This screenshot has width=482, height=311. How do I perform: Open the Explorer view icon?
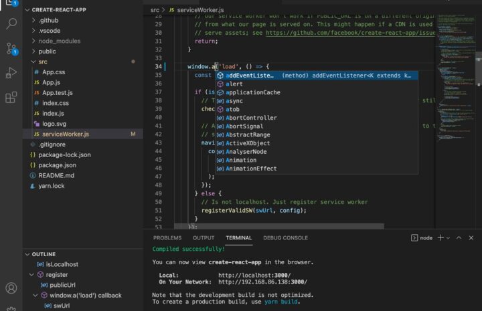[11, 3]
